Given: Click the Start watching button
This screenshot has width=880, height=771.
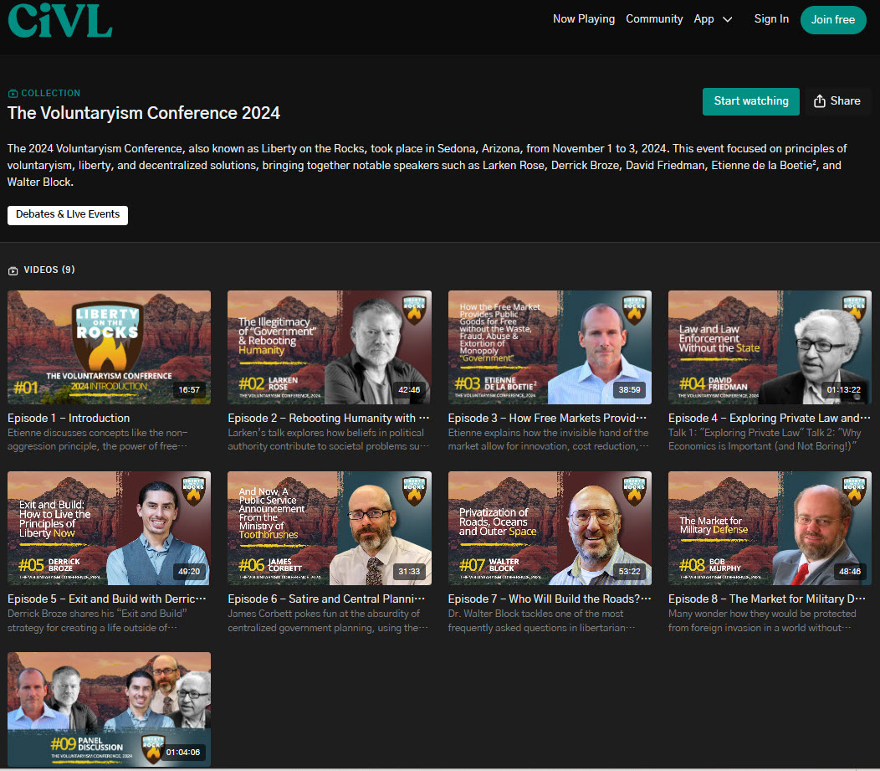Looking at the screenshot, I should [751, 101].
